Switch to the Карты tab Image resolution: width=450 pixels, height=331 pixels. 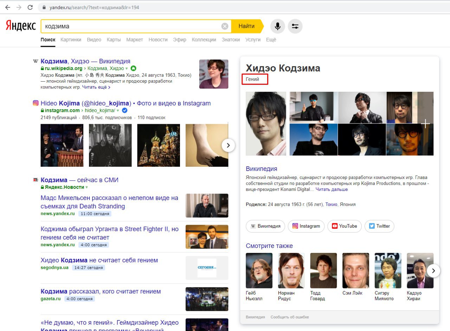click(x=114, y=40)
